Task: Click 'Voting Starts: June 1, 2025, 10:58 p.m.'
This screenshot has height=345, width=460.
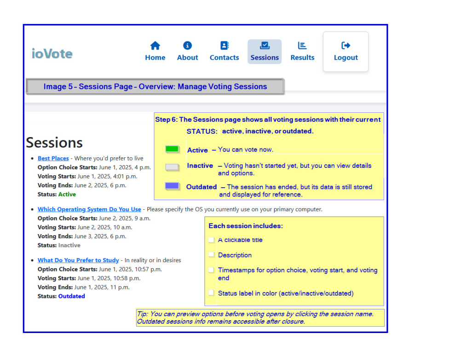Action: tap(89, 278)
